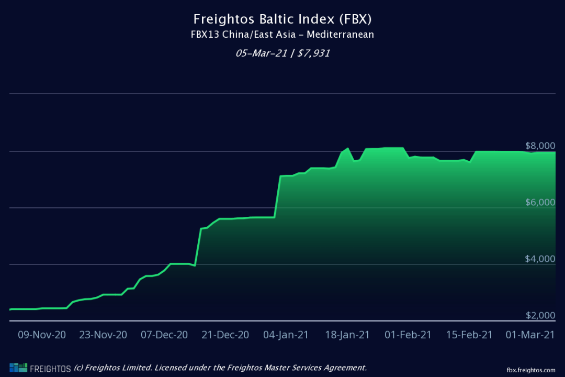Click the $8,000 y-axis label
Viewport: 565px width, 377px height.
click(540, 146)
